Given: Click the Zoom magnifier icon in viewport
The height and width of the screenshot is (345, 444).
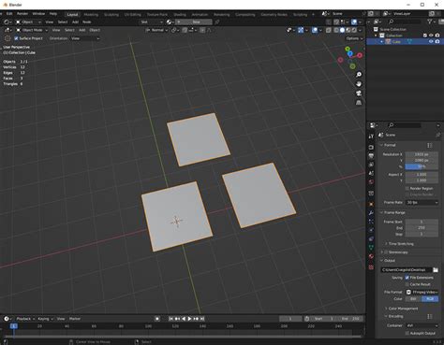Looking at the screenshot, I should pyautogui.click(x=359, y=75).
